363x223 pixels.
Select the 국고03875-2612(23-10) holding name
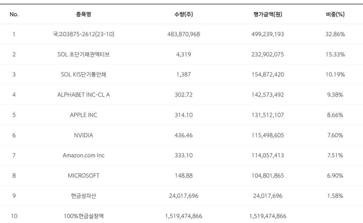(83, 34)
